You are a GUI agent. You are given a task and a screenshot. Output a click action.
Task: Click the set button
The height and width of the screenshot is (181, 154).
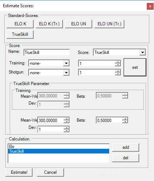[x=135, y=67]
